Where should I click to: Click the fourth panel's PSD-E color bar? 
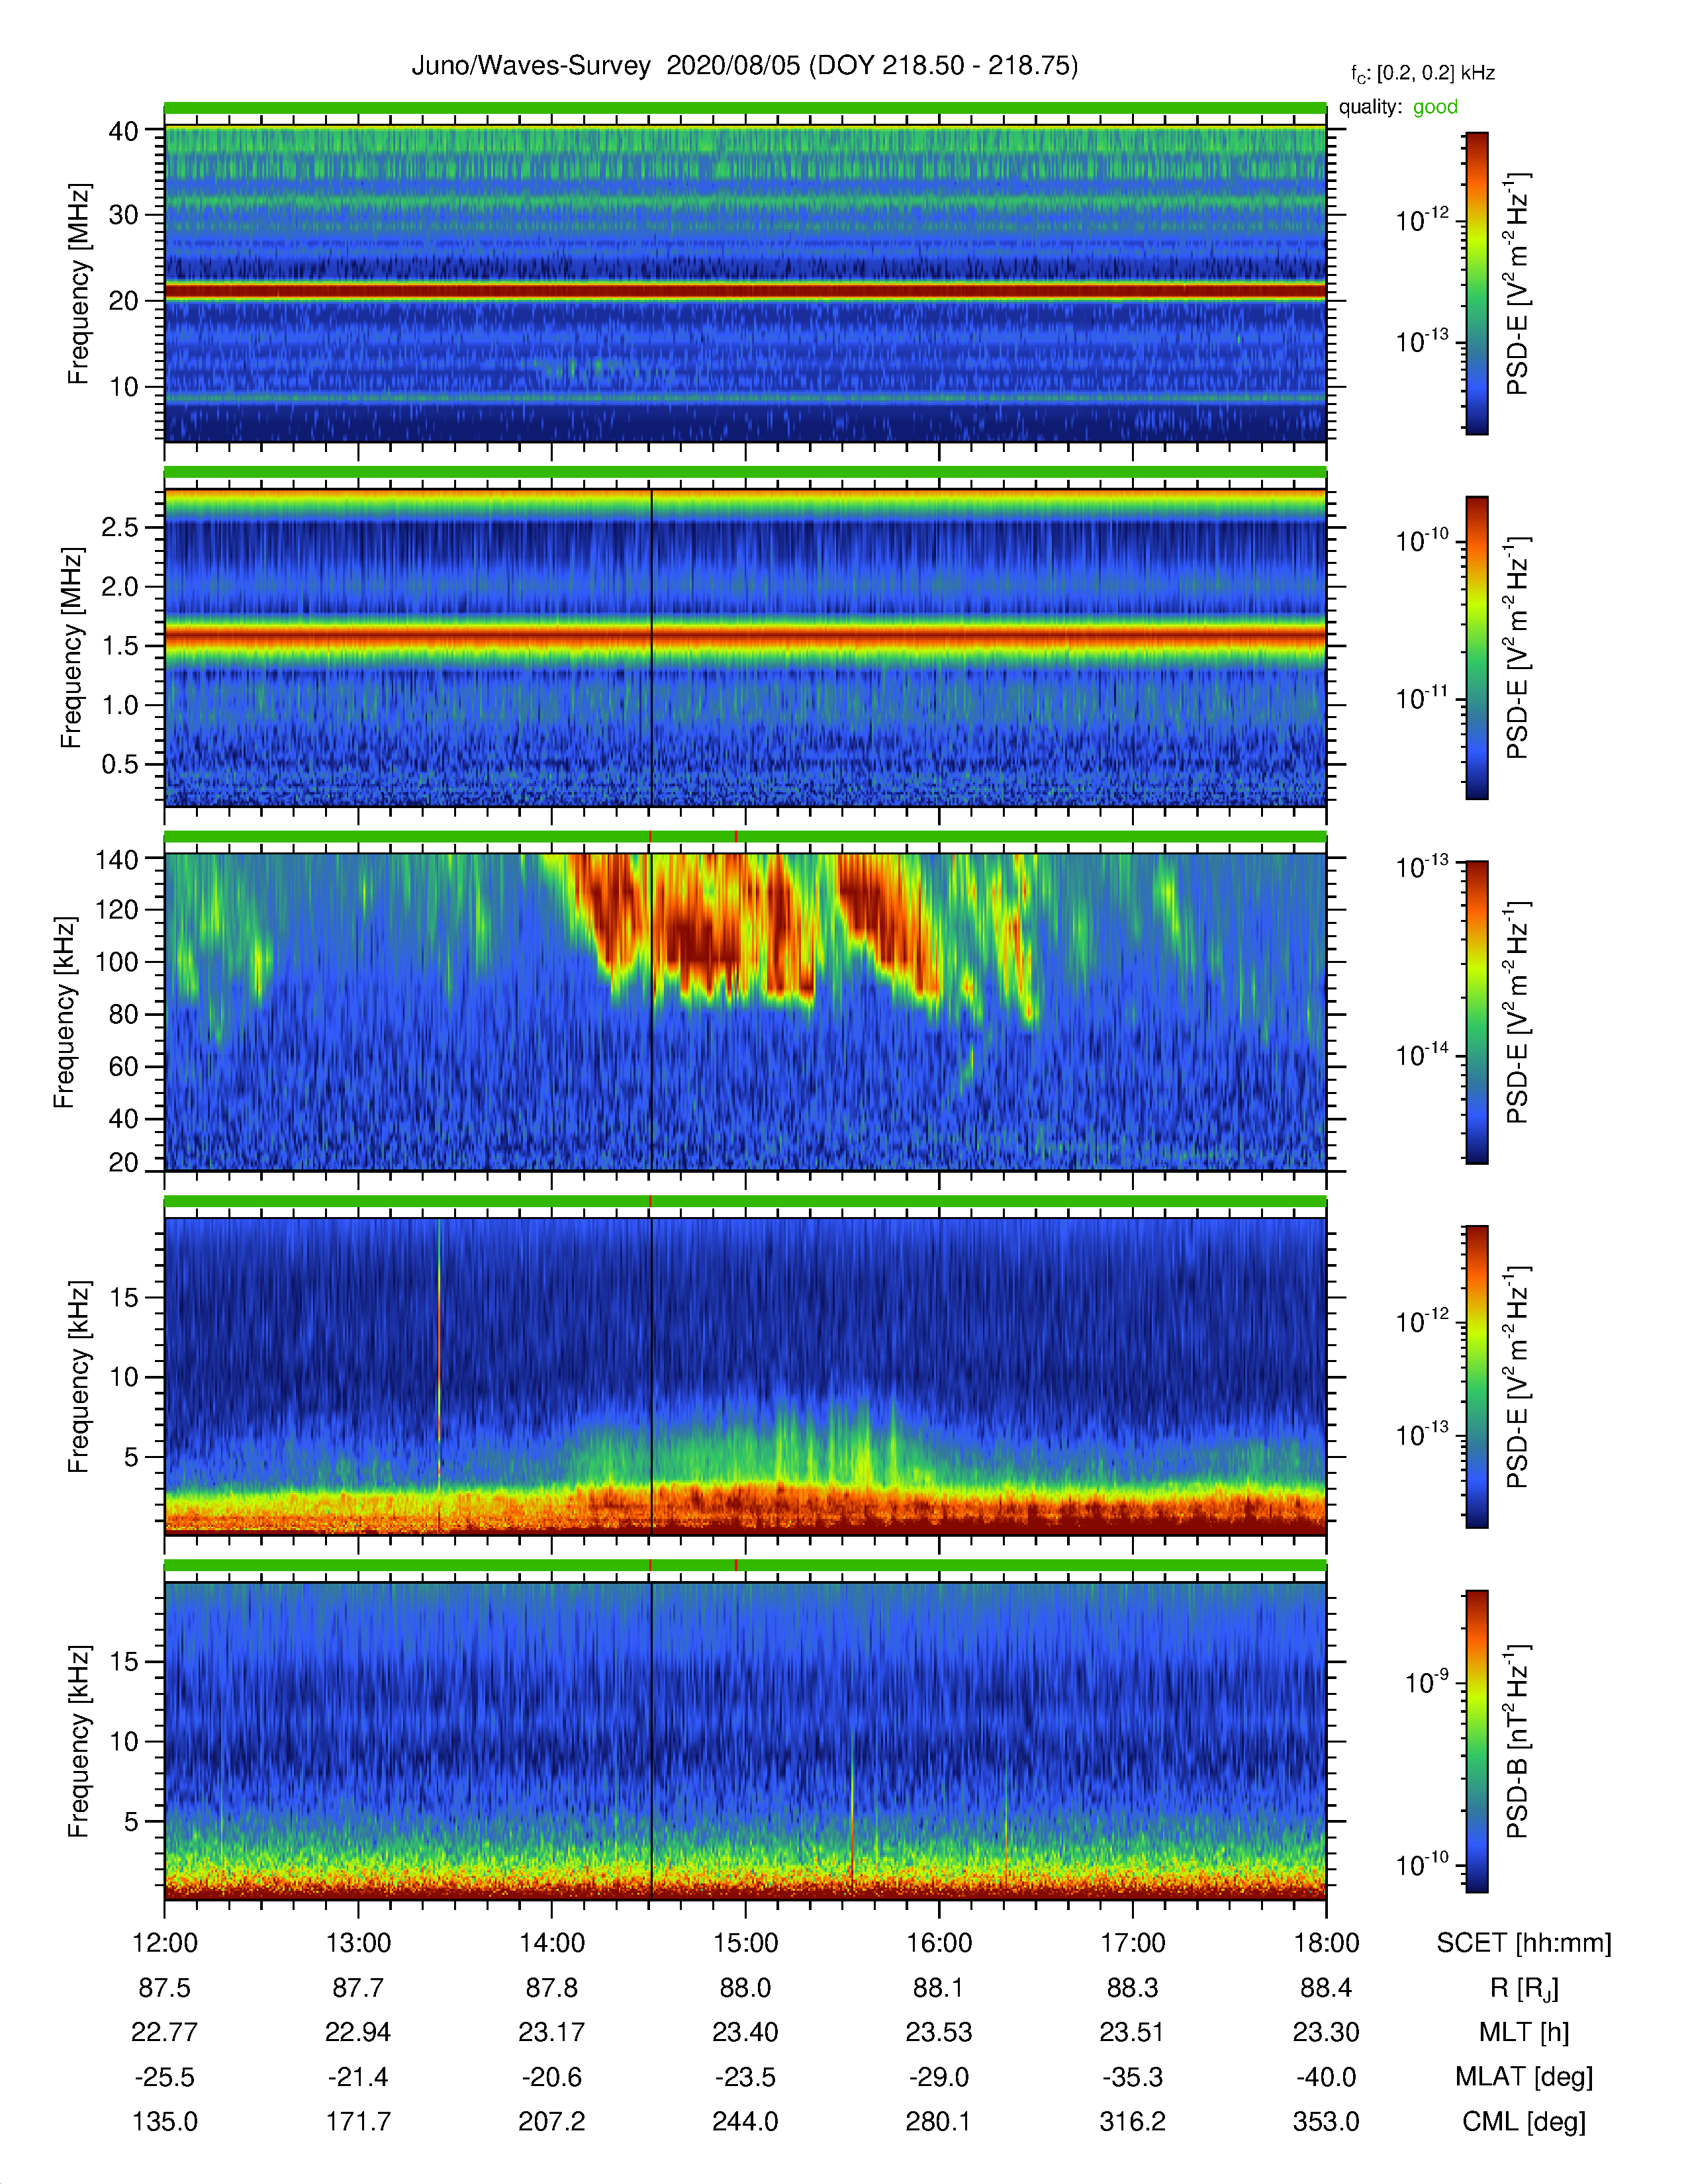pyautogui.click(x=1477, y=1377)
